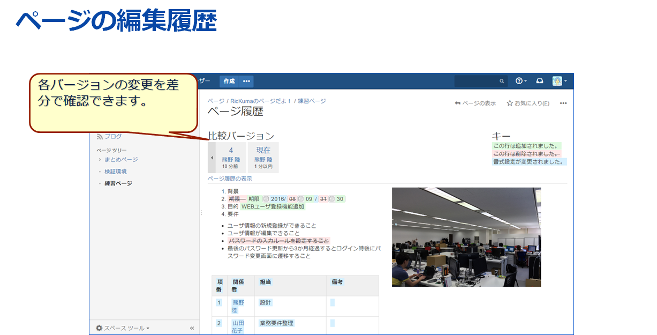Toggle the お気に入り(E) star
Screen dimensions: 657x335
[528, 103]
